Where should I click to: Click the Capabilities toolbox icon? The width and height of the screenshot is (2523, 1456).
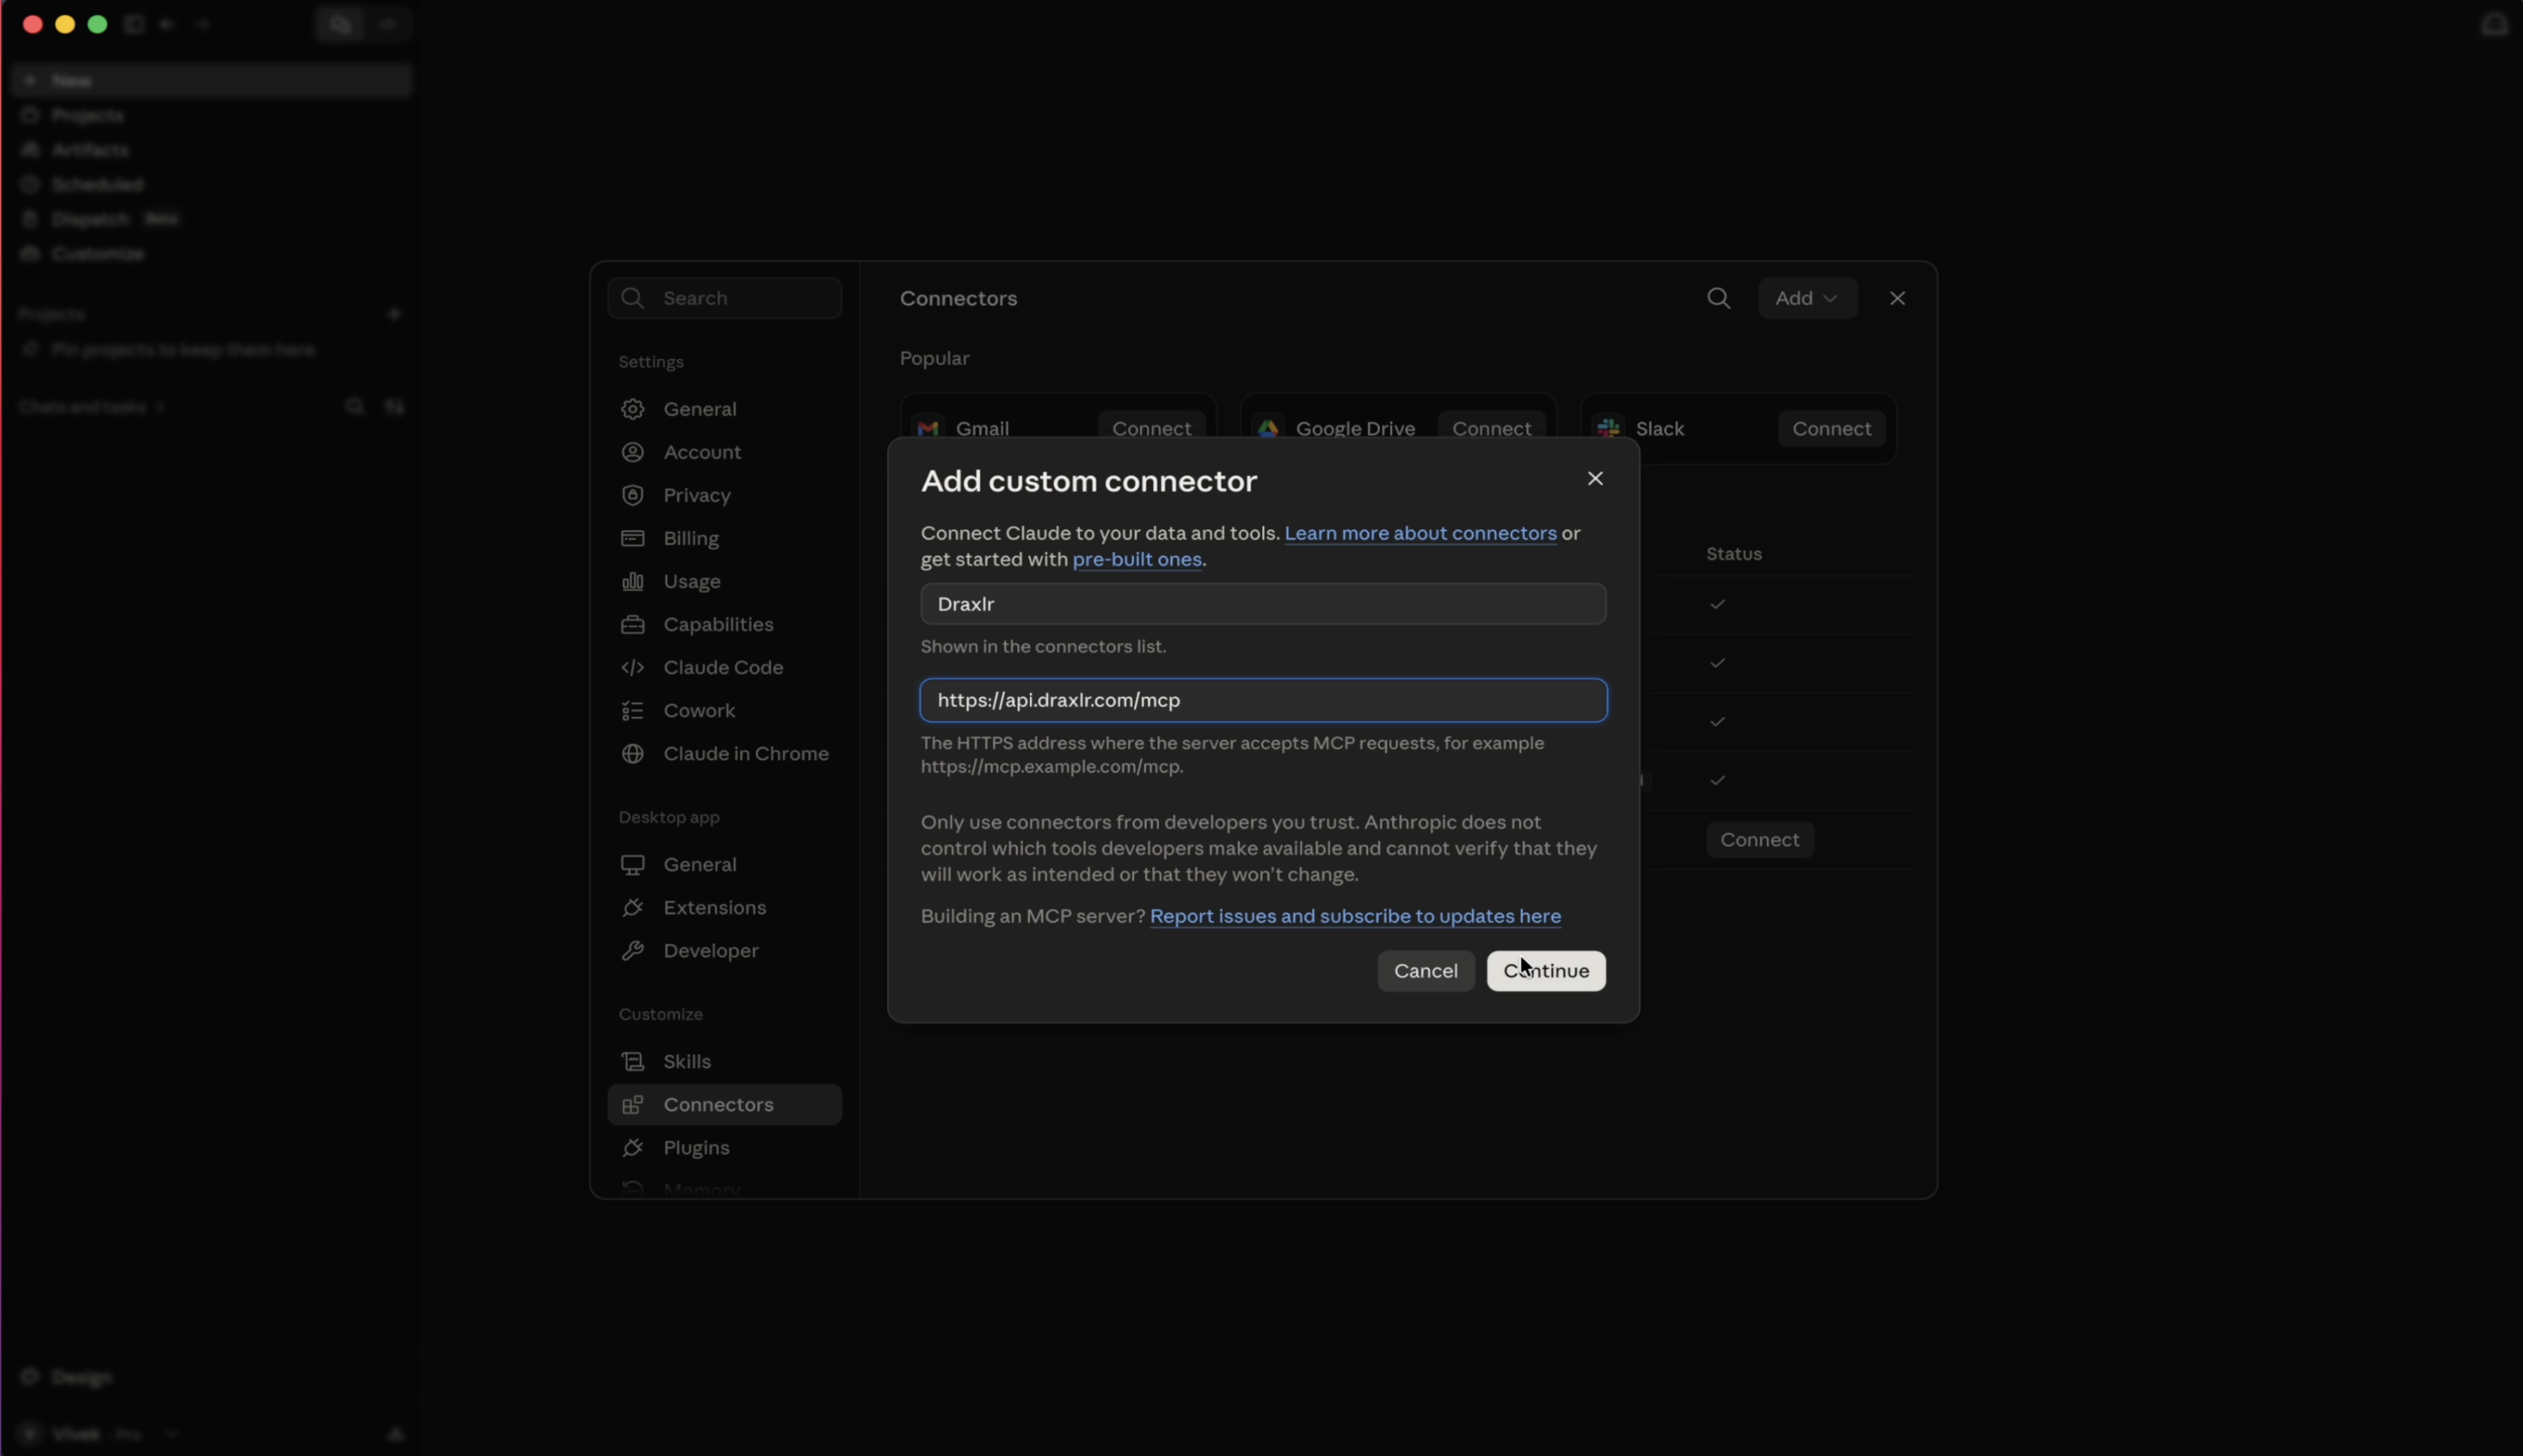[x=632, y=624]
